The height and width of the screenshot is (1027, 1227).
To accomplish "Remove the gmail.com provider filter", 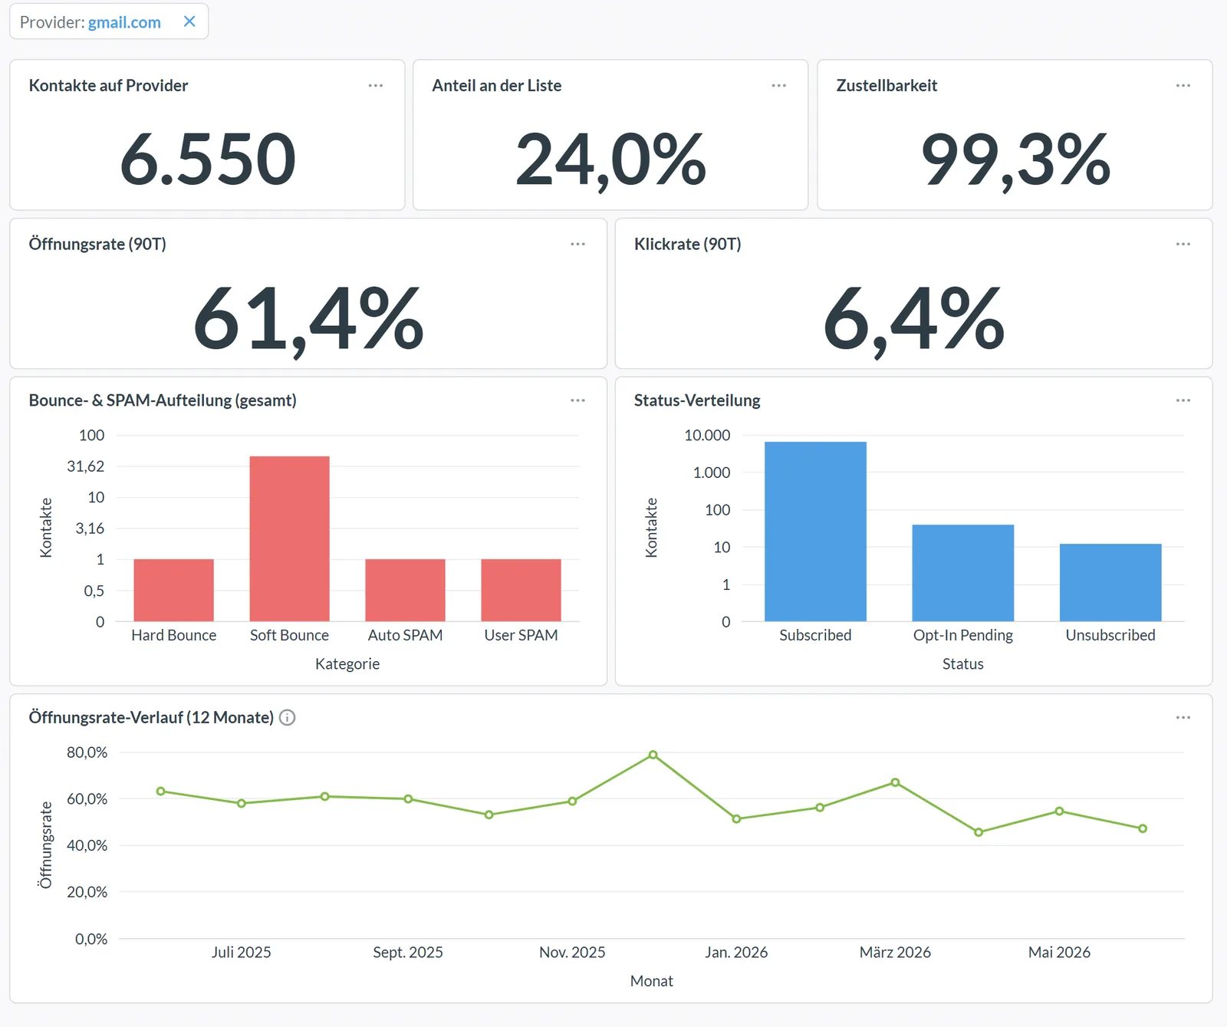I will (x=189, y=21).
